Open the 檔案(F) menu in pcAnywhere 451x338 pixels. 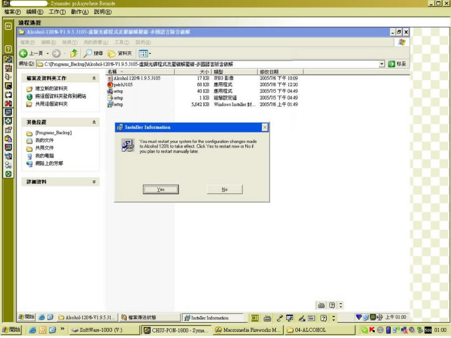[x=12, y=12]
